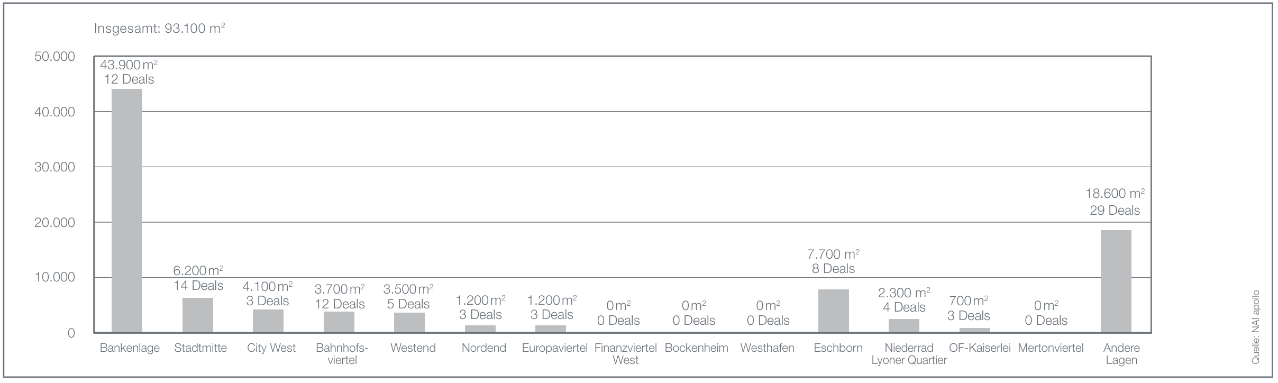Click the 7.700 m² 8 Deals label
The width and height of the screenshot is (1278, 383).
pos(833,261)
